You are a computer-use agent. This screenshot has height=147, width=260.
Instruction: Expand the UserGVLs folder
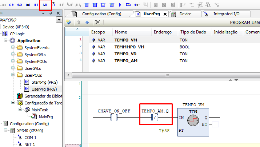tap(13, 68)
